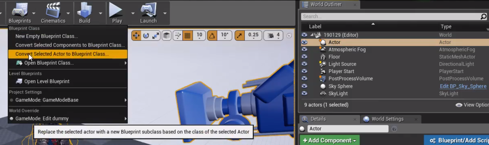Change the rotation snap value 10°
The width and height of the screenshot is (489, 145).
click(x=225, y=36)
